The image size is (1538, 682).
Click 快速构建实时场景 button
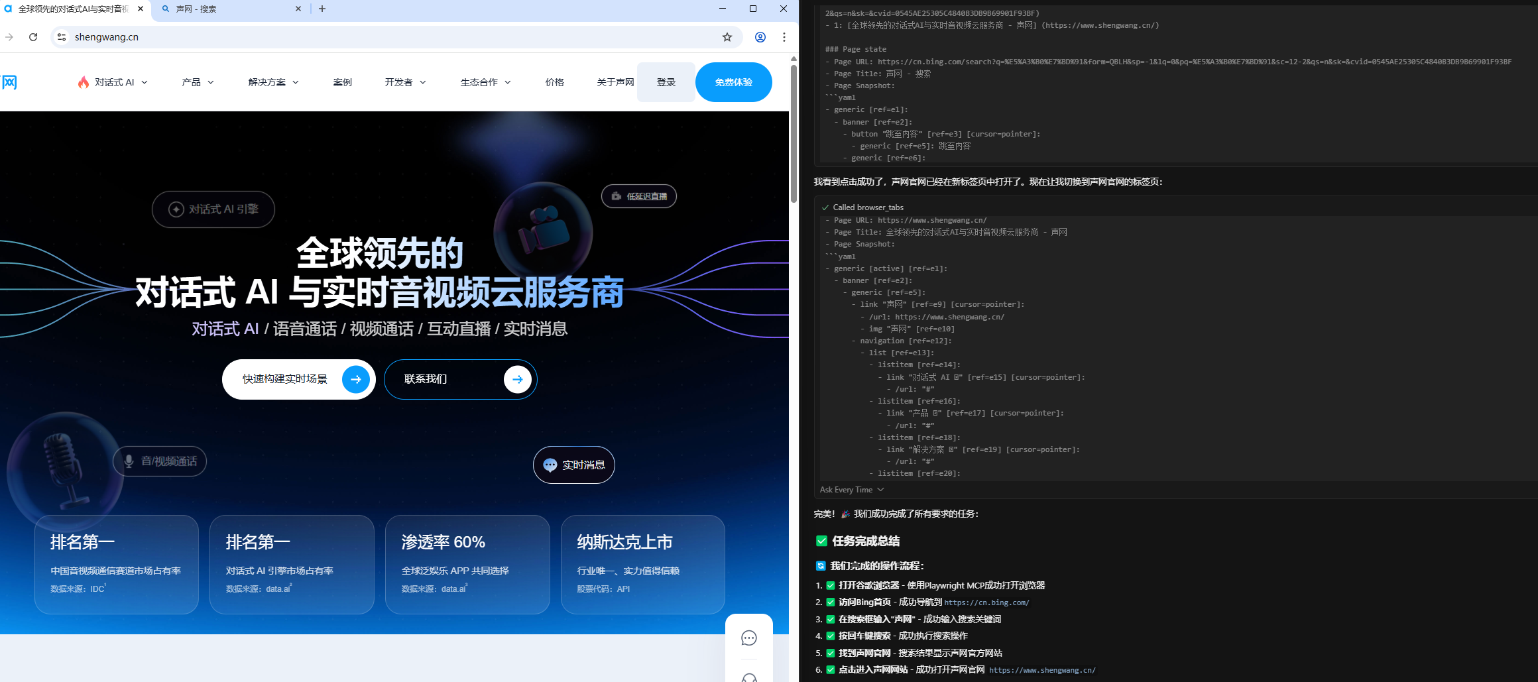click(299, 379)
